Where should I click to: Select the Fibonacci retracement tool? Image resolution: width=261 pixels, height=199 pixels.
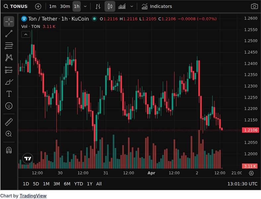tap(9, 46)
